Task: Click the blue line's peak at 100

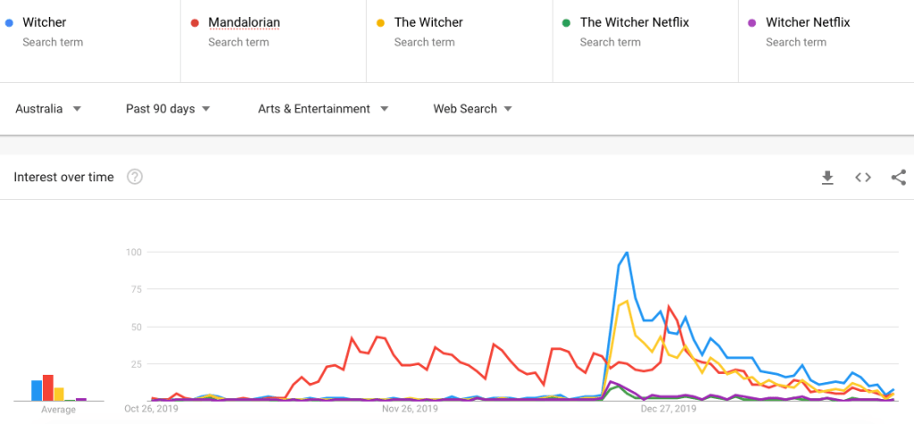Action: pyautogui.click(x=627, y=253)
